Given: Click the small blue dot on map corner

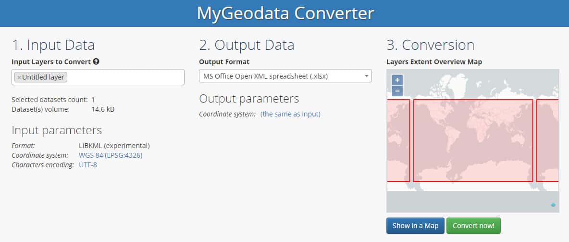Looking at the screenshot, I should pyautogui.click(x=553, y=205).
